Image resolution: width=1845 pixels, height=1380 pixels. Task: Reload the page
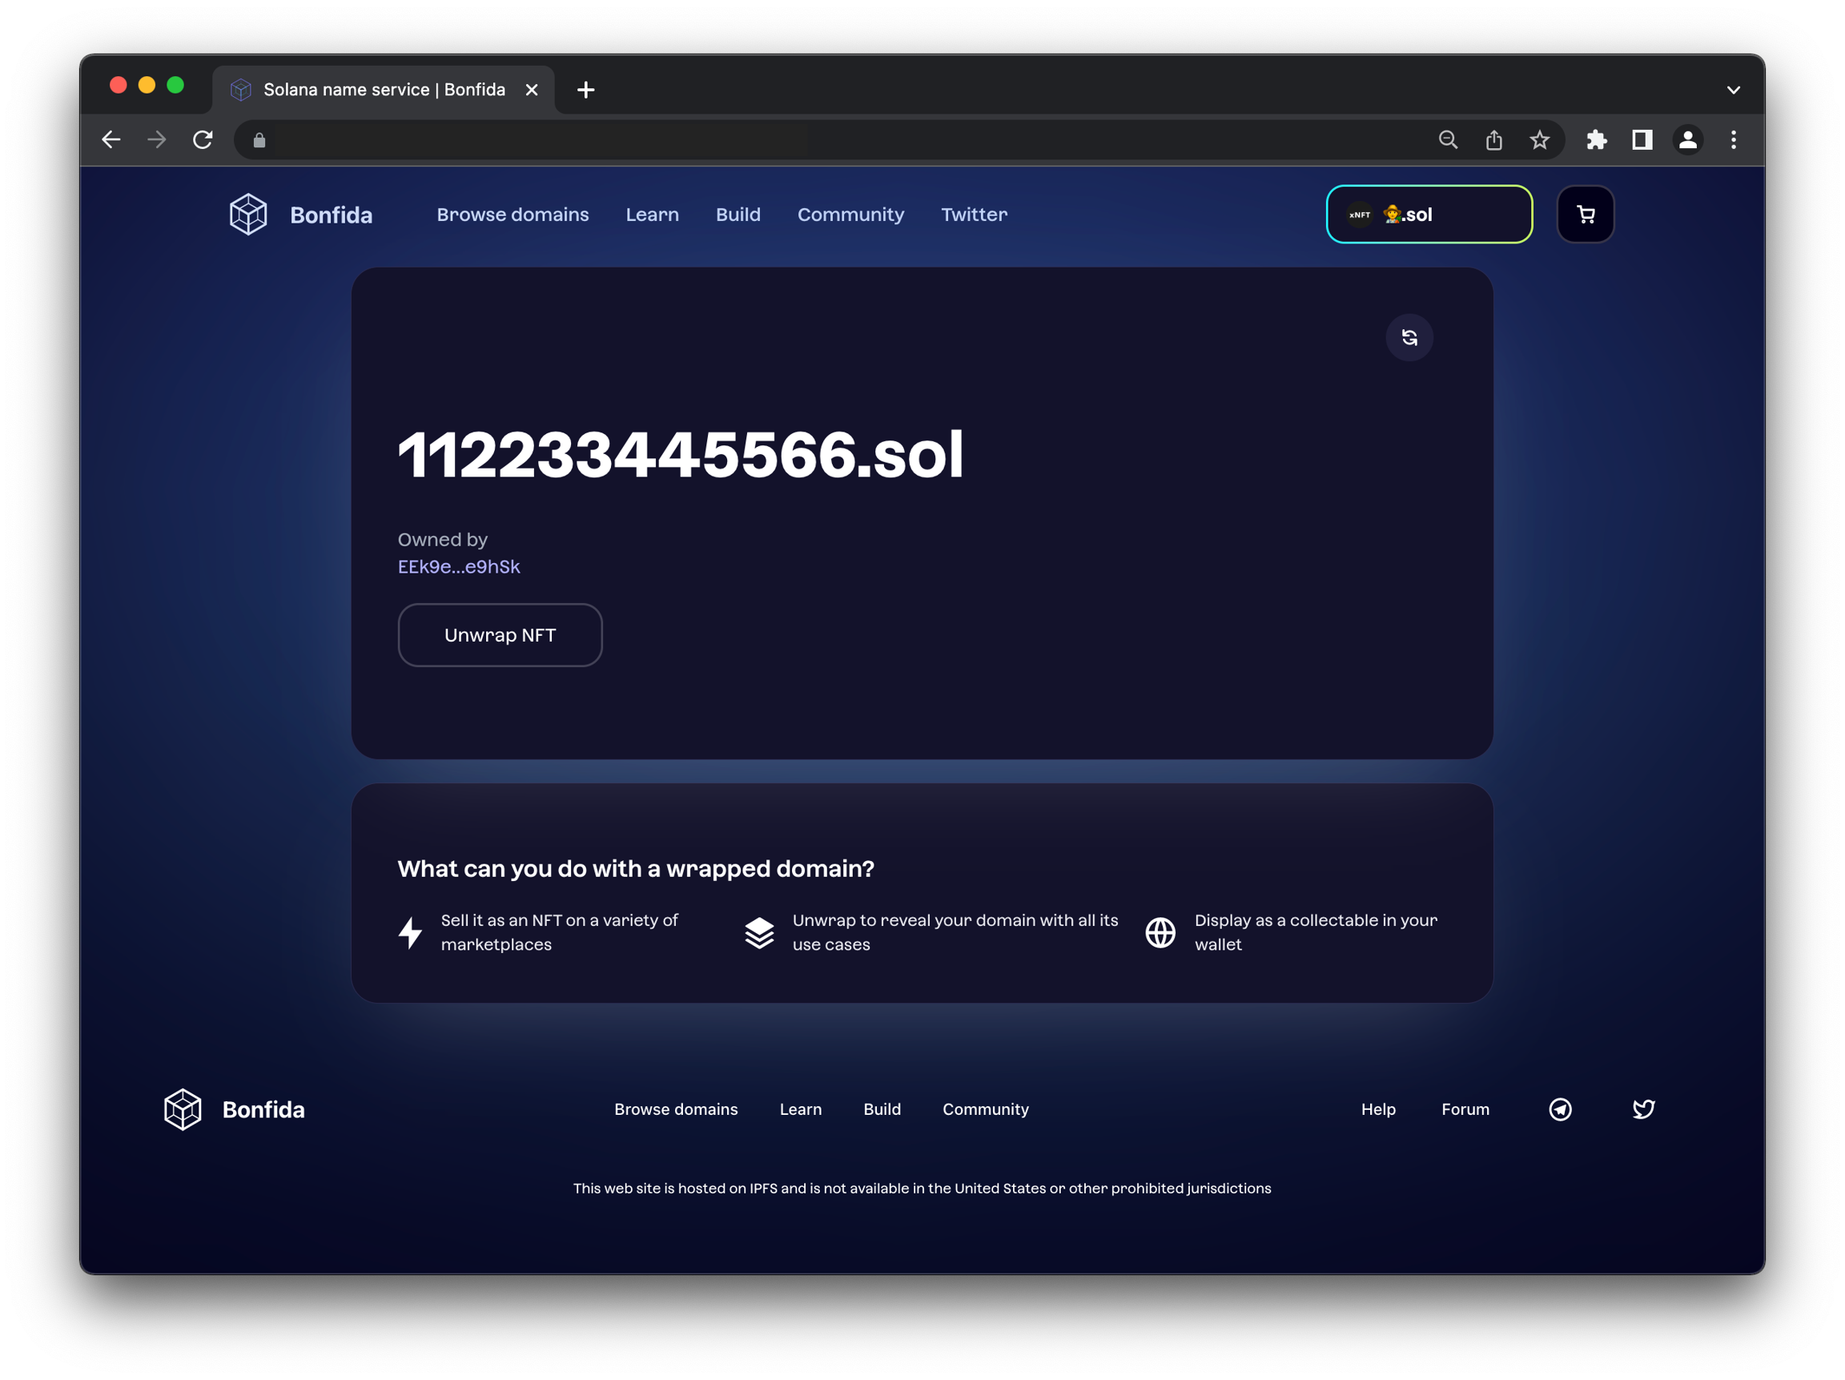tap(203, 140)
